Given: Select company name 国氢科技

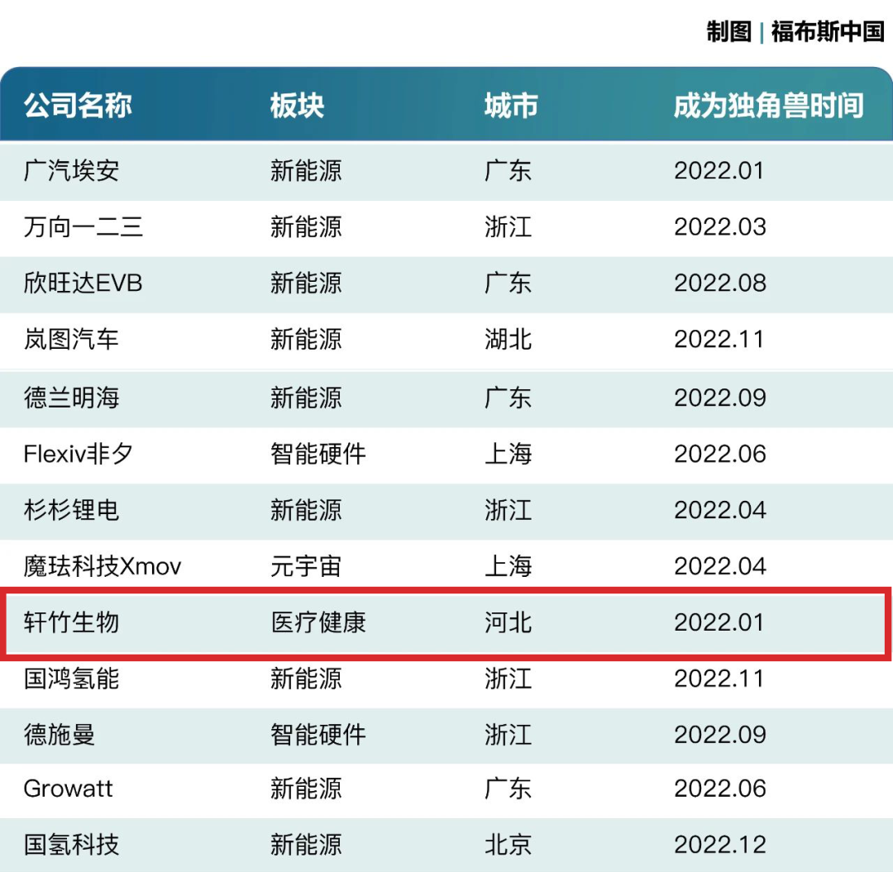Looking at the screenshot, I should tap(71, 844).
